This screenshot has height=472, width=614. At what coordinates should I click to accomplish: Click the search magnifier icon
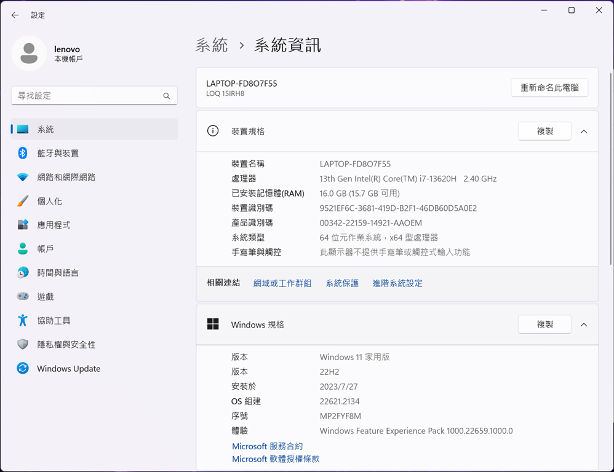[x=166, y=96]
